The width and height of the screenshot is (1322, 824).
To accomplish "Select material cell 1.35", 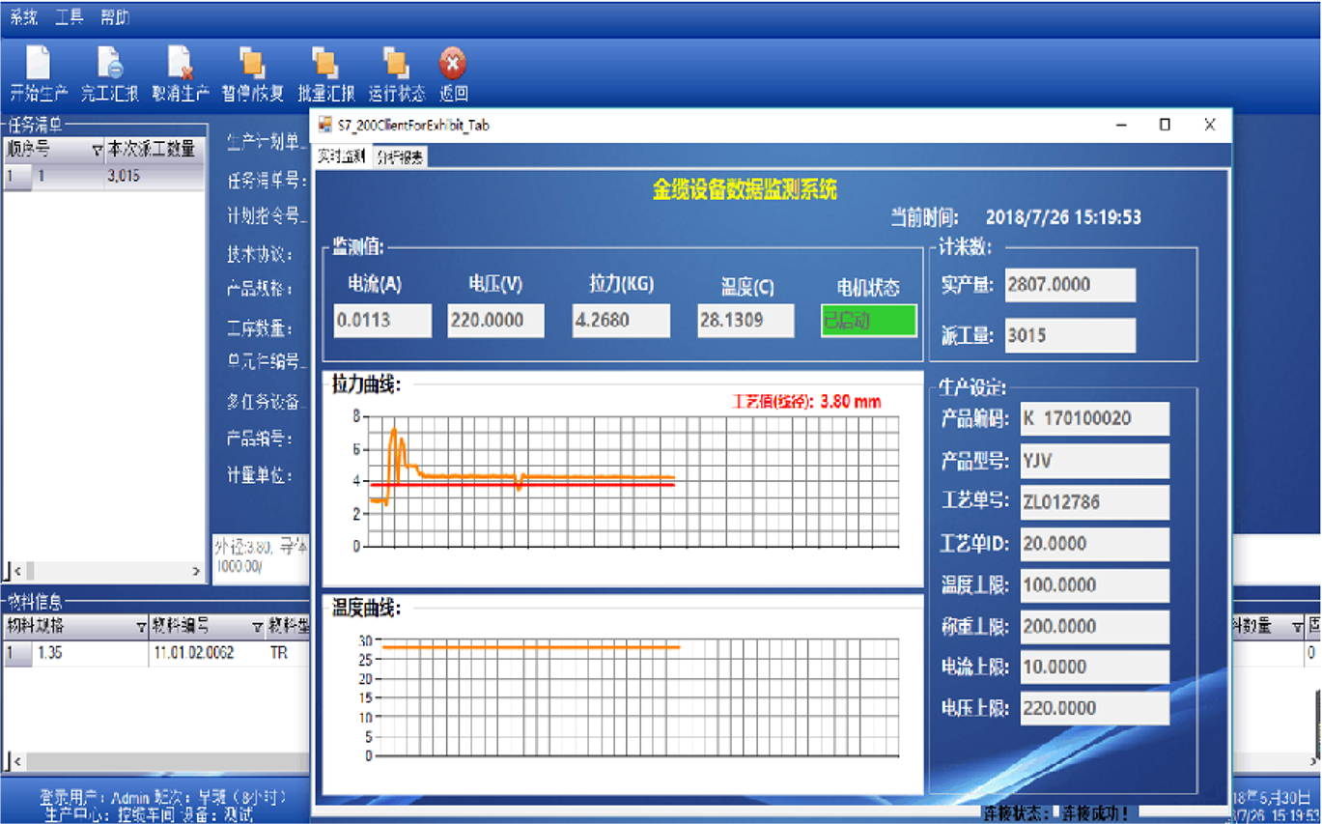I will coord(90,654).
